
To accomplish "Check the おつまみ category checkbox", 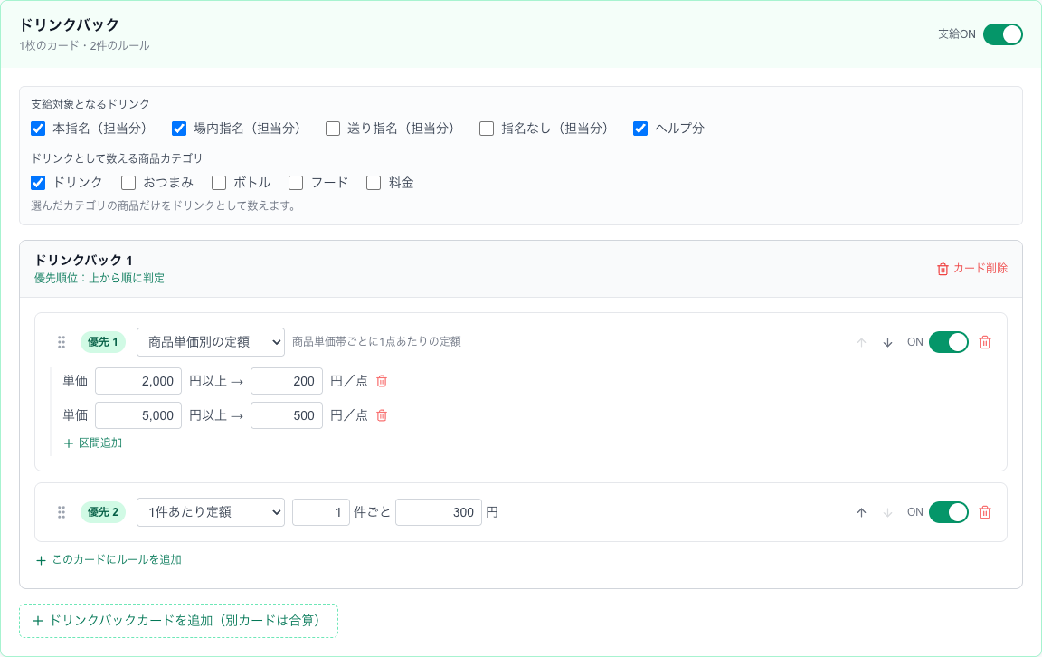I will click(x=128, y=183).
